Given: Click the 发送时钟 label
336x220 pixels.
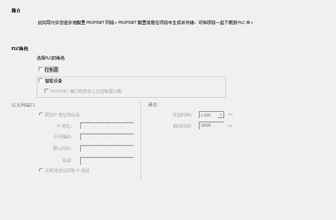Looking at the screenshot, I should coord(183,115).
